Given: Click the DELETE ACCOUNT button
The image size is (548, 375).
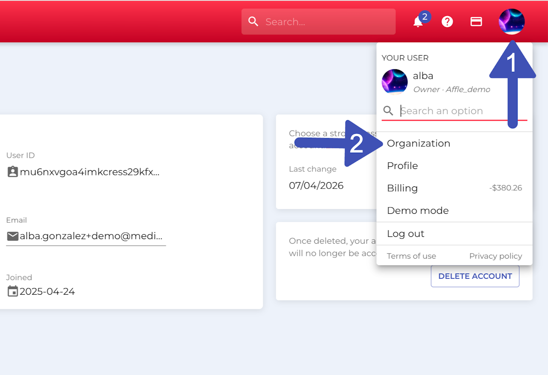Looking at the screenshot, I should 475,276.
